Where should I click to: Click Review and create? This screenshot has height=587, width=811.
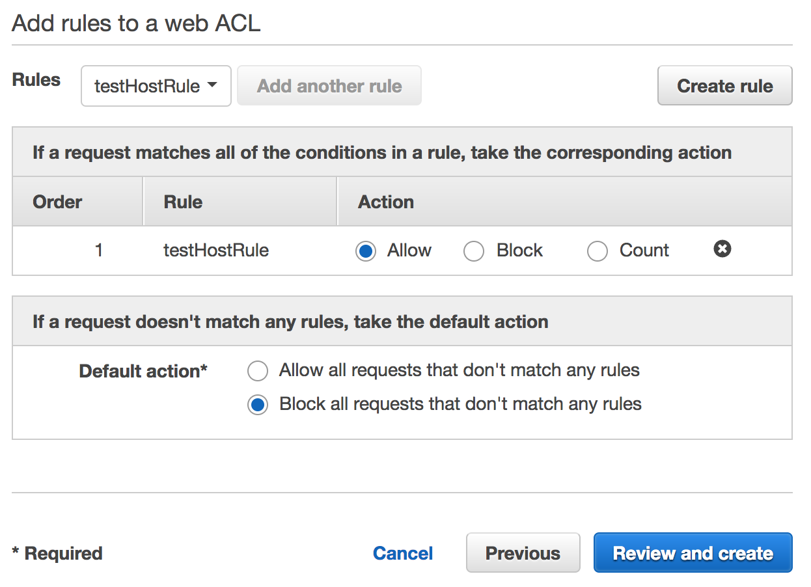click(x=693, y=553)
